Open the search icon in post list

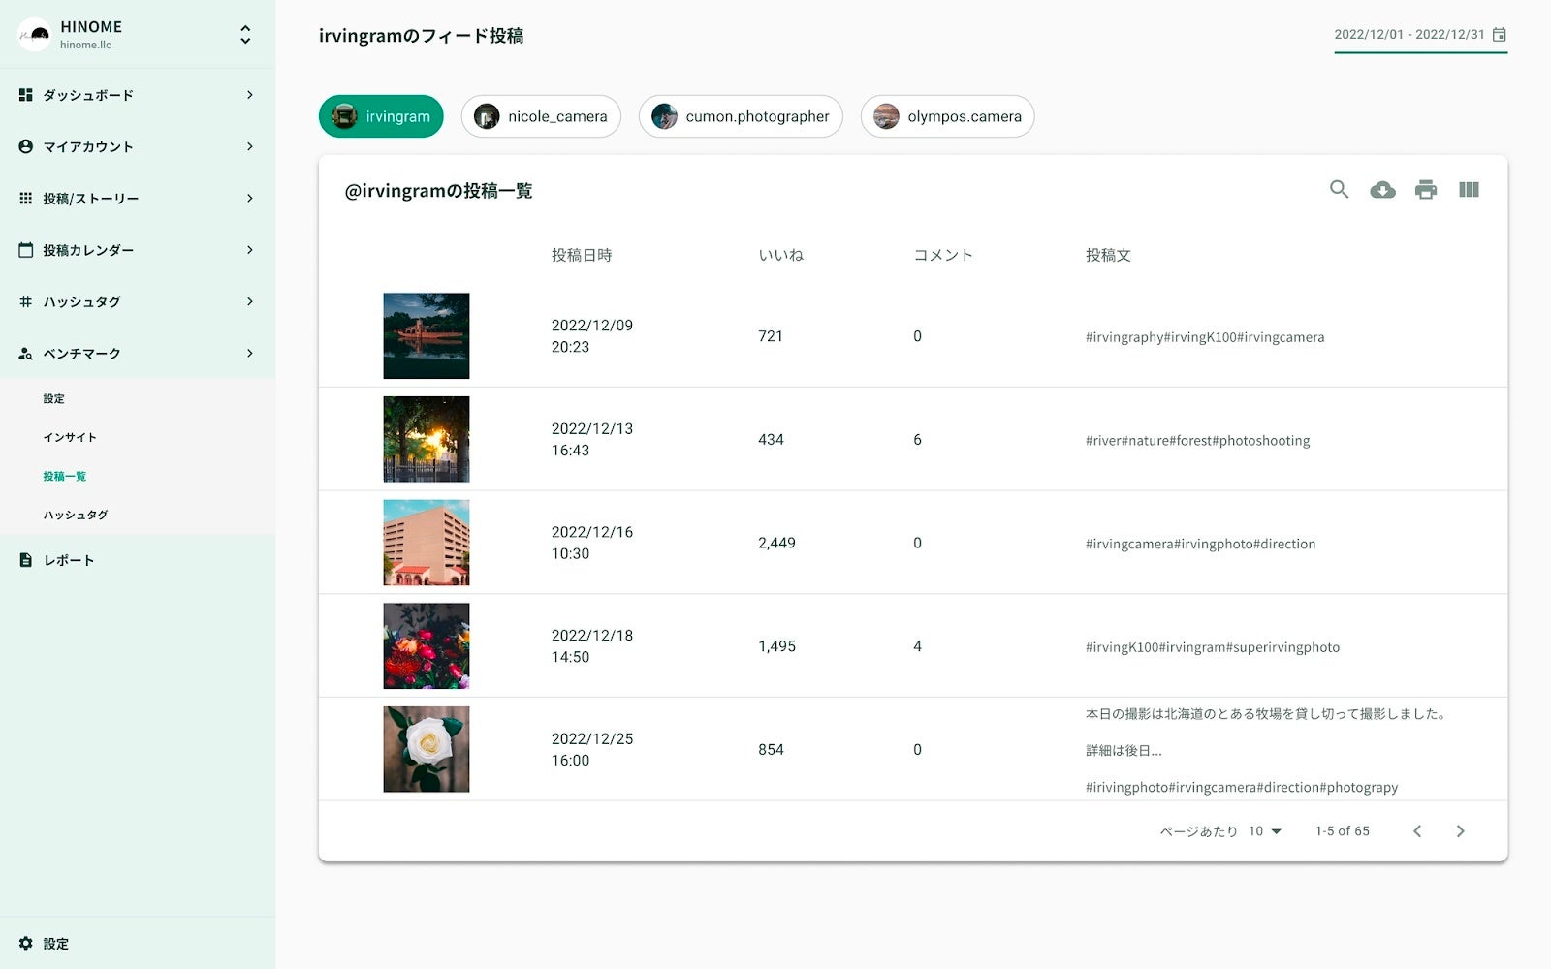coord(1339,190)
